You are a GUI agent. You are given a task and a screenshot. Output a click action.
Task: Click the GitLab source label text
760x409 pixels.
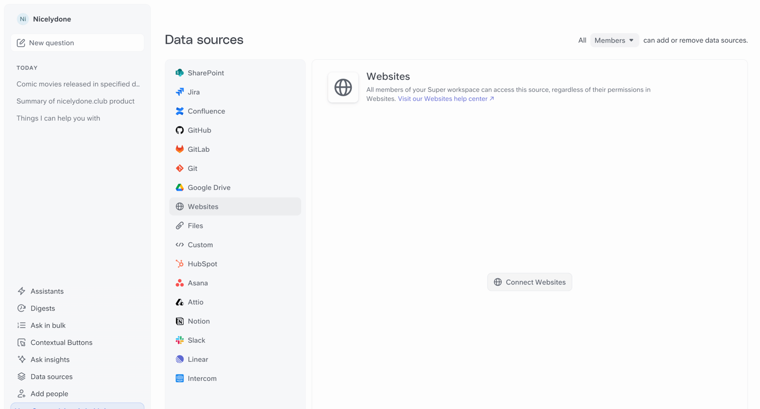pos(199,149)
